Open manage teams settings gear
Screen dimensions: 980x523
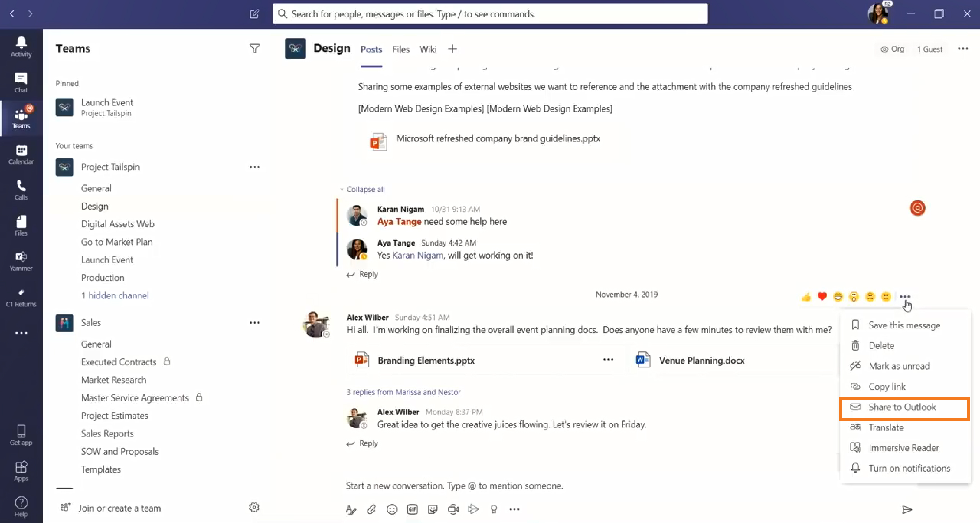coord(254,507)
